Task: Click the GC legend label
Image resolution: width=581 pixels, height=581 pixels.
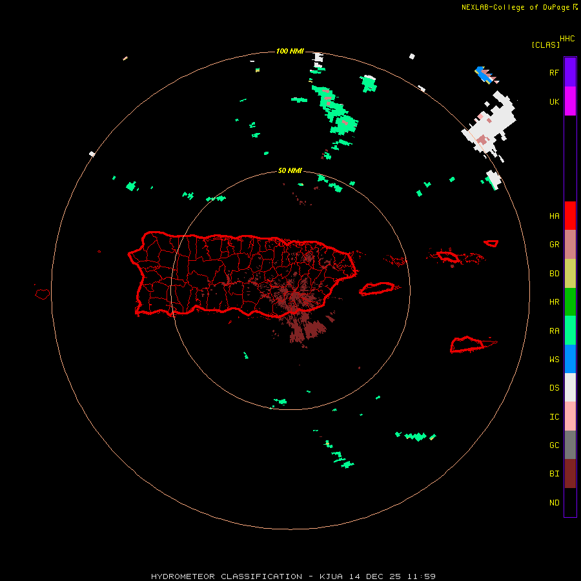Action: (554, 445)
